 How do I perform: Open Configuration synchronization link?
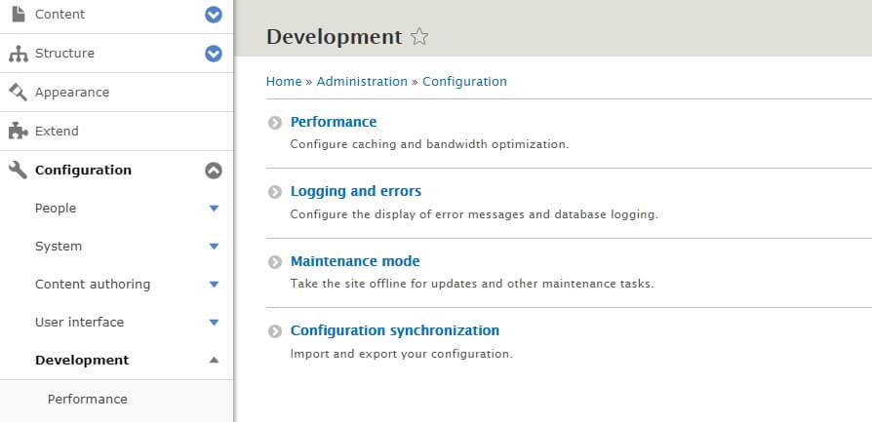[x=394, y=330]
